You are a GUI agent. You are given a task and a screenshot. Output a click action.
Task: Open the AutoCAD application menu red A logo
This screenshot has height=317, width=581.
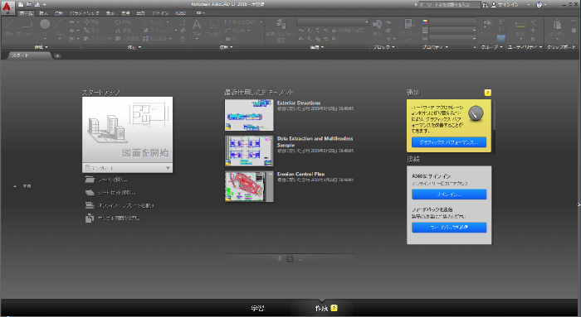(7, 7)
